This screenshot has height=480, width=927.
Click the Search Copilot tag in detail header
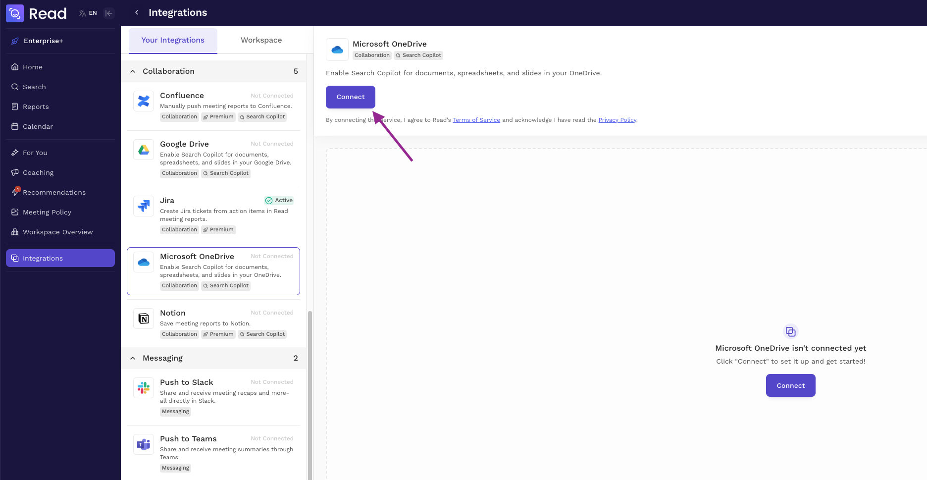(418, 55)
